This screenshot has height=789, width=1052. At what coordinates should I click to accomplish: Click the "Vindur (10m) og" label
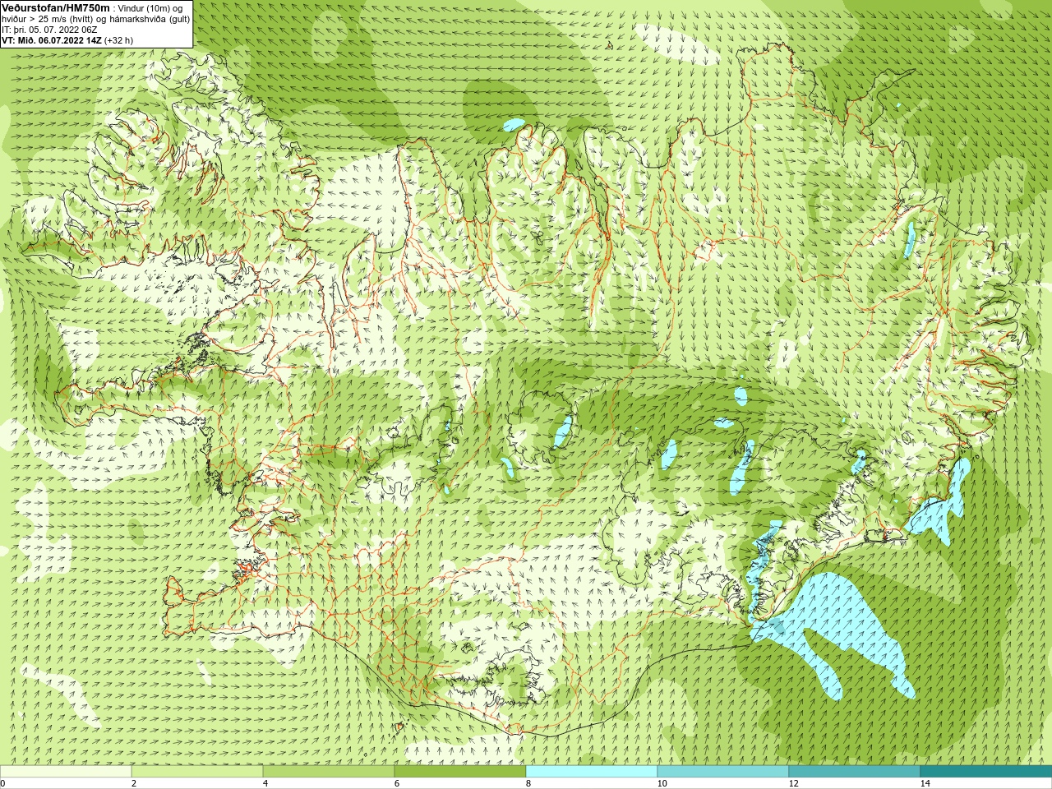pos(151,8)
